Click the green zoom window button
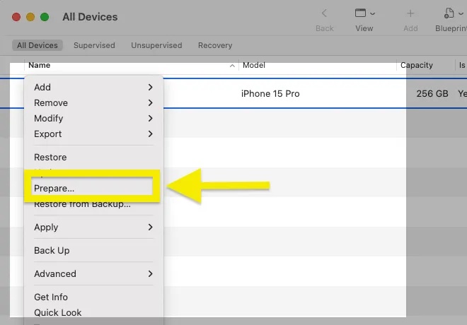The width and height of the screenshot is (467, 325). pyautogui.click(x=45, y=17)
